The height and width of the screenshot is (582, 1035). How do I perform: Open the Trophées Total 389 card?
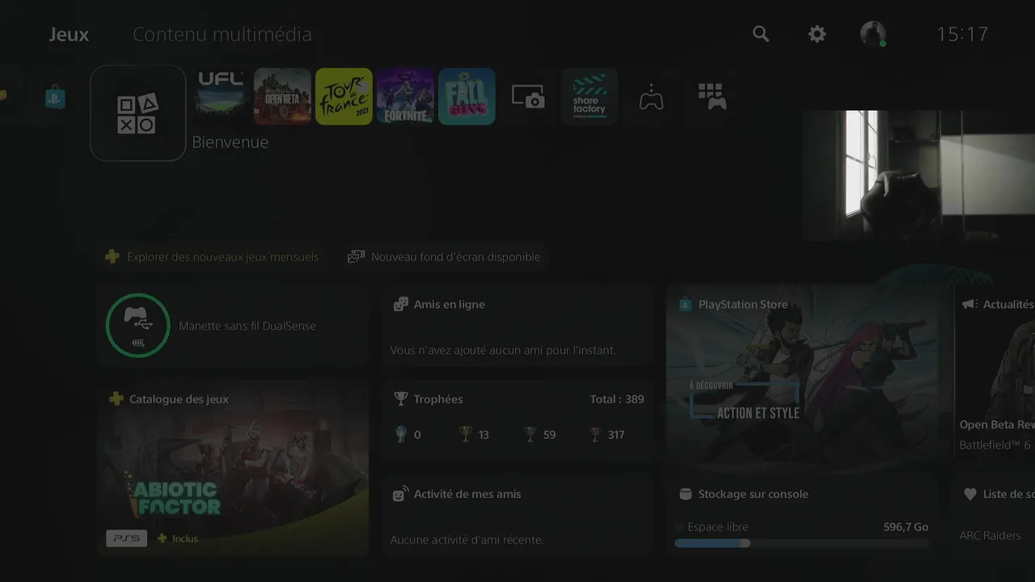click(517, 420)
